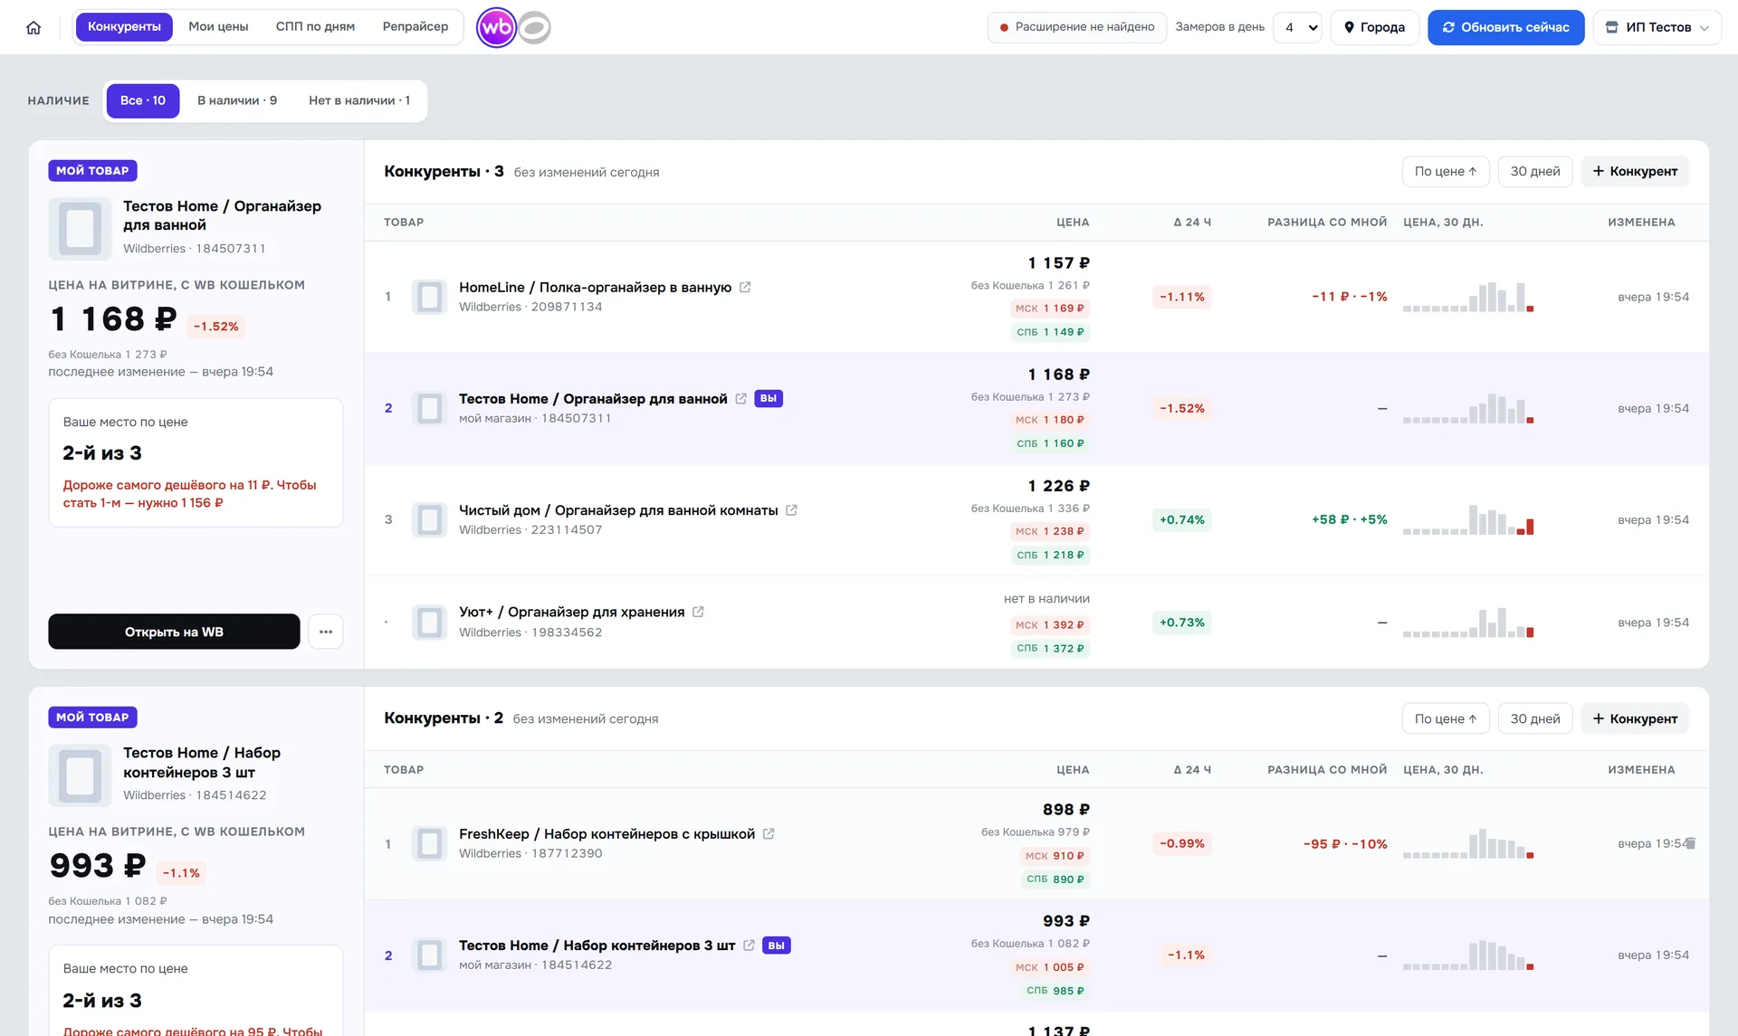Click the trash icon in FreshKeep row

[1690, 843]
